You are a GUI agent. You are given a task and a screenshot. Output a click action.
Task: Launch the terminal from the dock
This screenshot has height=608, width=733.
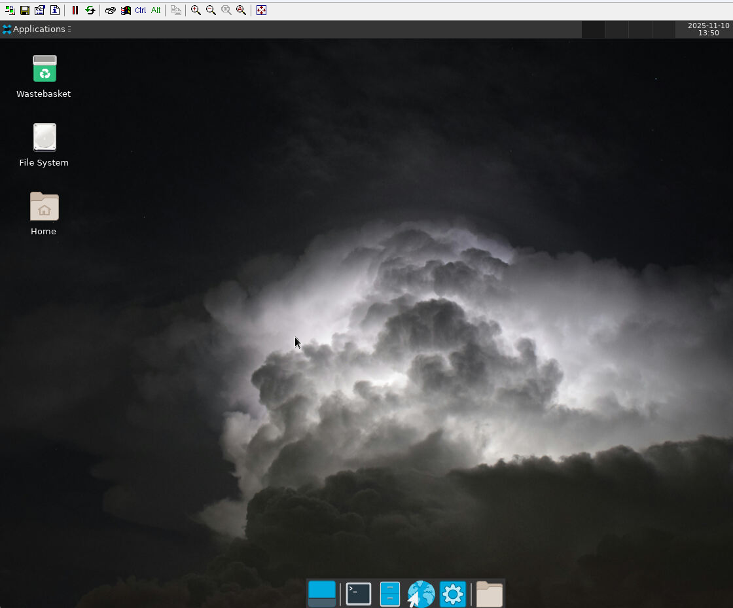pos(358,594)
